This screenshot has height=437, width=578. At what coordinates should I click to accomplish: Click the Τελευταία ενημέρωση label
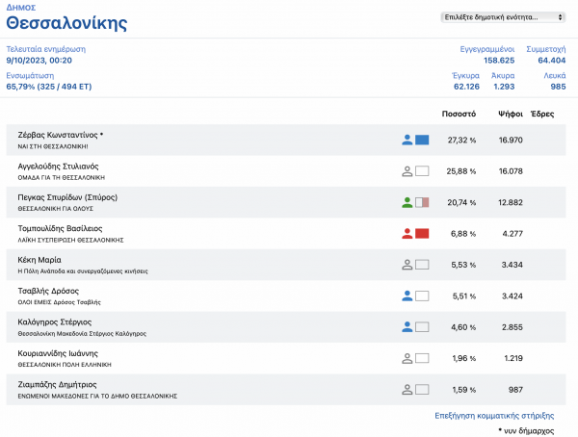coord(46,49)
